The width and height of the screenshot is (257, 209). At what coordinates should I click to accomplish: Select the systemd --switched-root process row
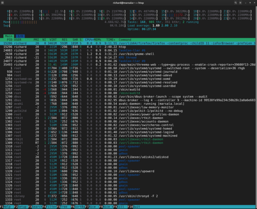click(128, 68)
